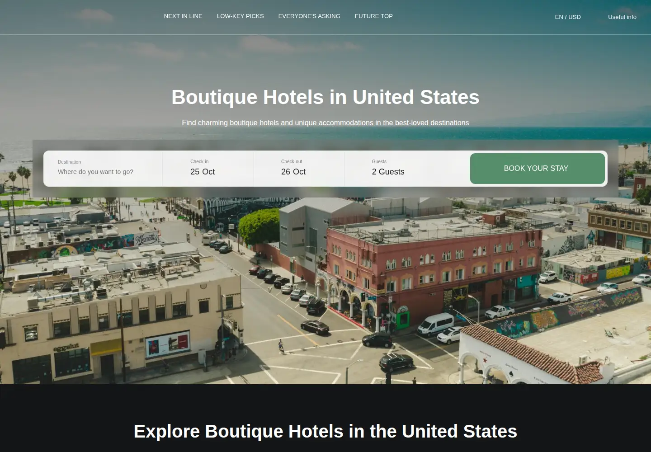Click the Find charming boutique hotels subtitle
Image resolution: width=651 pixels, height=452 pixels.
[325, 123]
